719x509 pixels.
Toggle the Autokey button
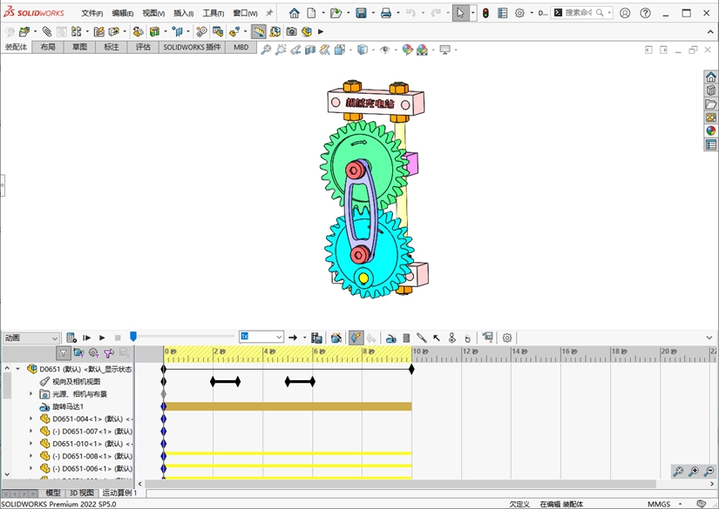coord(356,338)
